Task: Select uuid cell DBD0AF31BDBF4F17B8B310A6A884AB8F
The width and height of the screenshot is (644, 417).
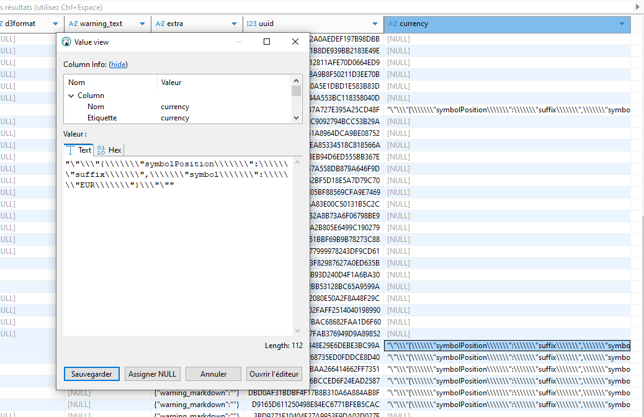Action: point(313,393)
